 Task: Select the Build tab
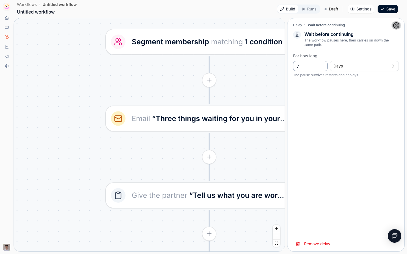pos(288,9)
